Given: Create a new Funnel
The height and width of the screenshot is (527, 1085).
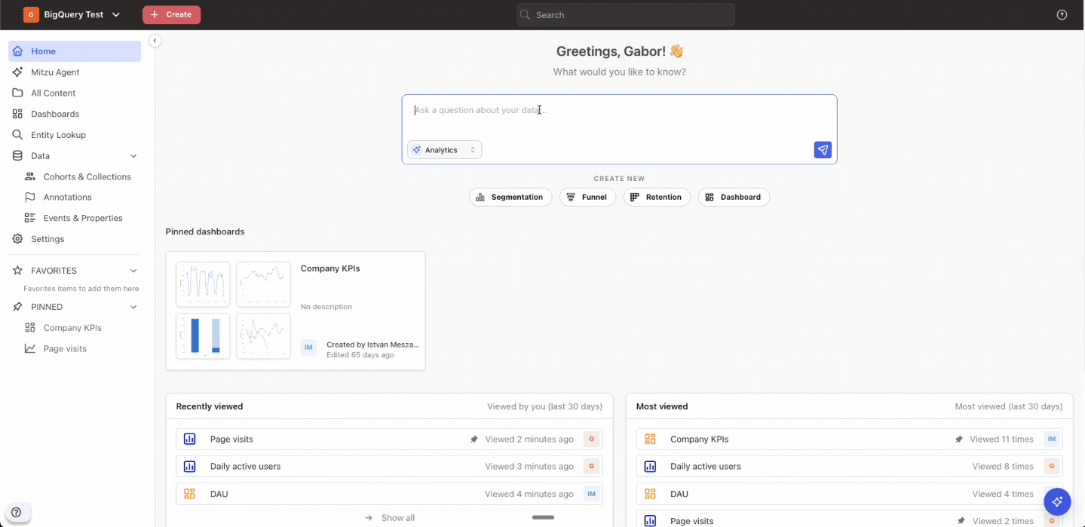Looking at the screenshot, I should tap(587, 197).
